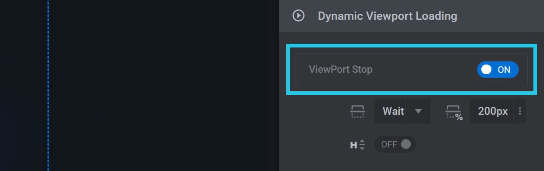Click the blue dashed guide line on canvas
Screen dimensions: 544x171
(48, 85)
